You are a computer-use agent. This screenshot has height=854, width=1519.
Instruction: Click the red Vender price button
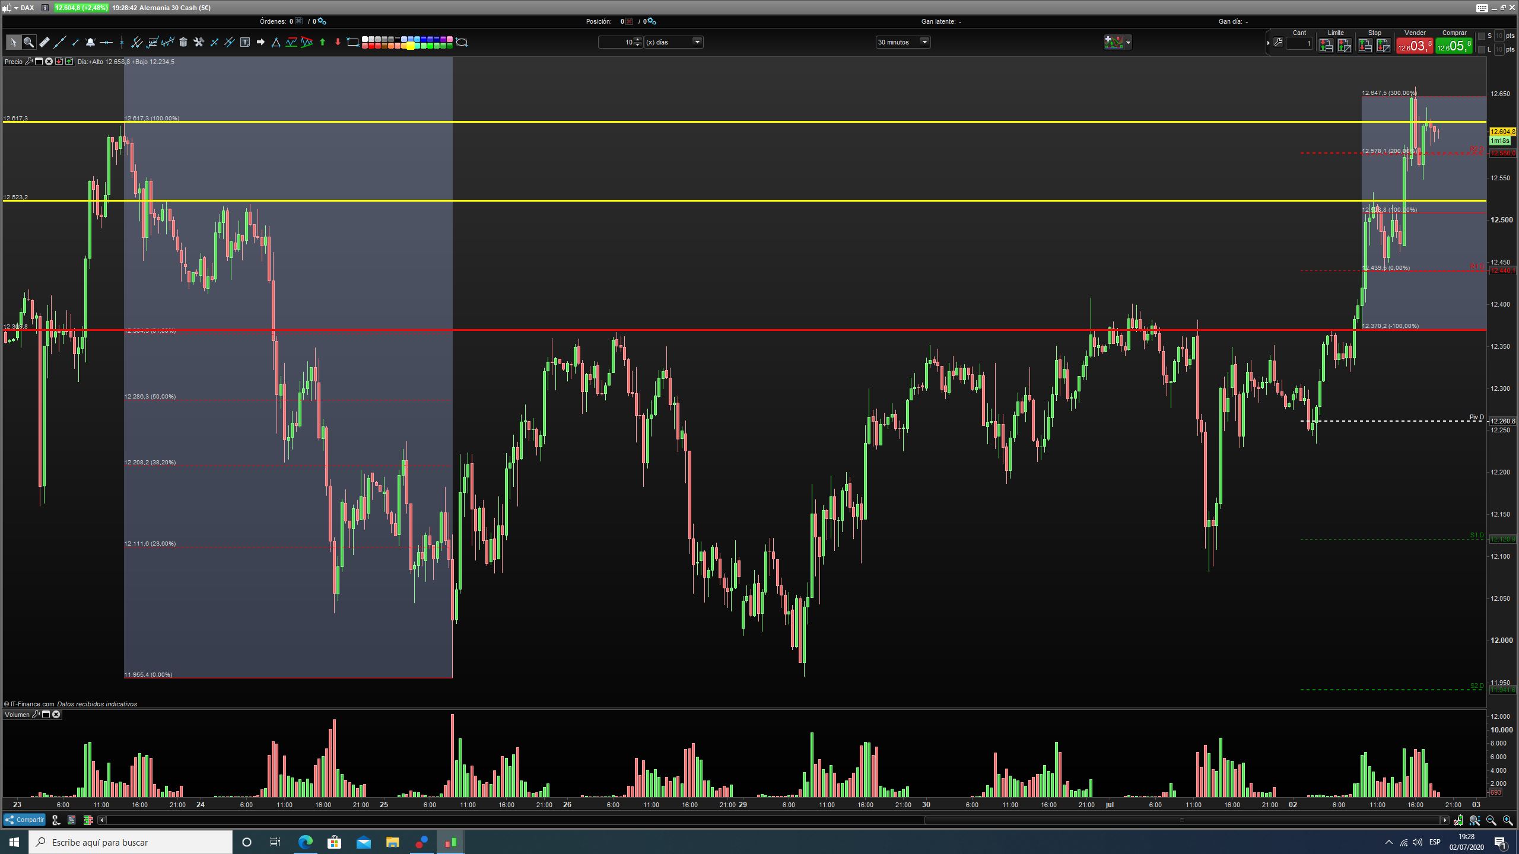(x=1414, y=46)
